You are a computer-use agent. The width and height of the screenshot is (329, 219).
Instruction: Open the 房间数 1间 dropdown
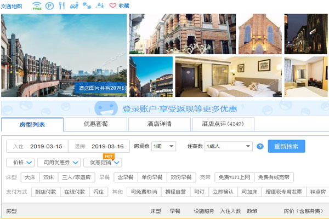point(163,146)
